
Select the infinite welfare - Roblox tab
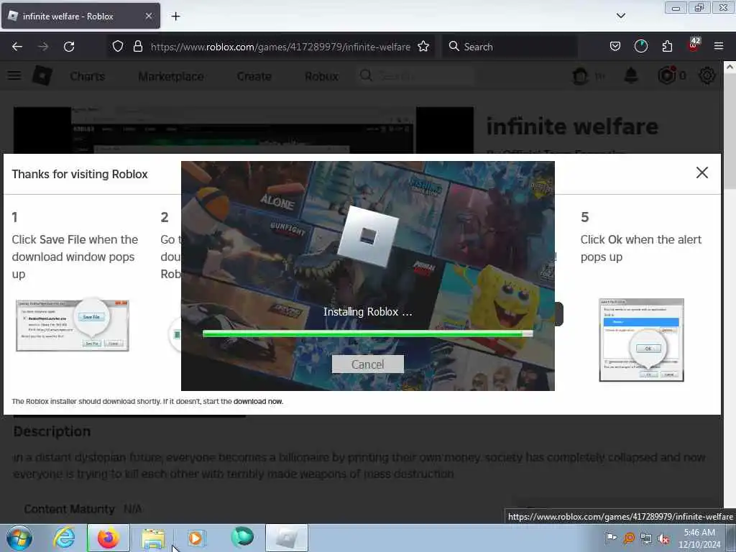tap(80, 16)
